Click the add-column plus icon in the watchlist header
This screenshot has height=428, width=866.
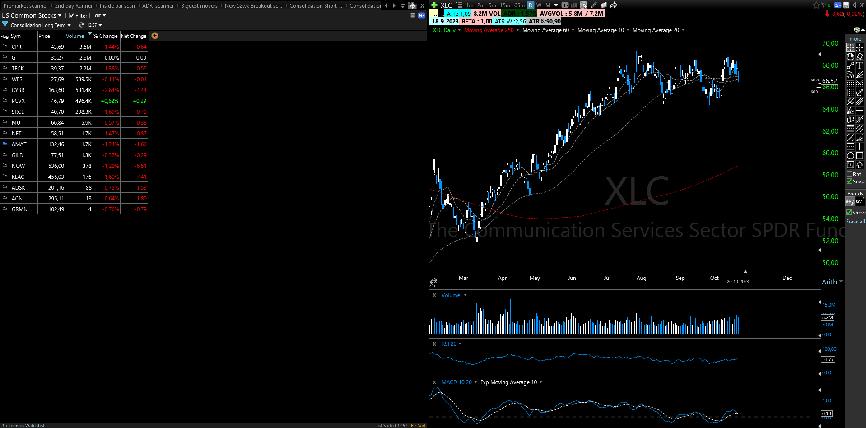[155, 36]
